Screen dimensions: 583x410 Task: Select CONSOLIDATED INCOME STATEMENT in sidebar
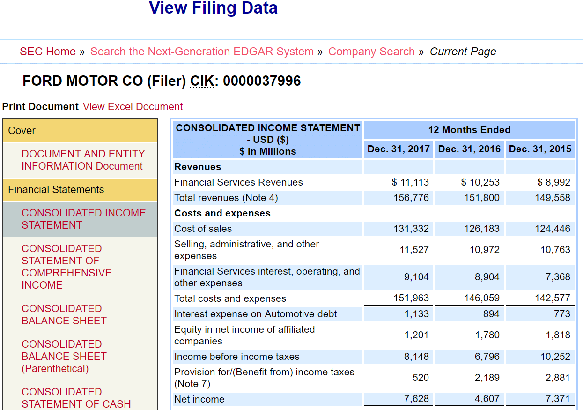pos(84,219)
